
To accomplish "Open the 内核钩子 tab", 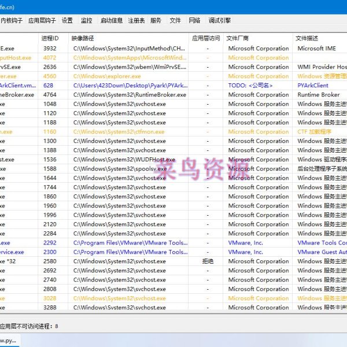I will coord(12,20).
